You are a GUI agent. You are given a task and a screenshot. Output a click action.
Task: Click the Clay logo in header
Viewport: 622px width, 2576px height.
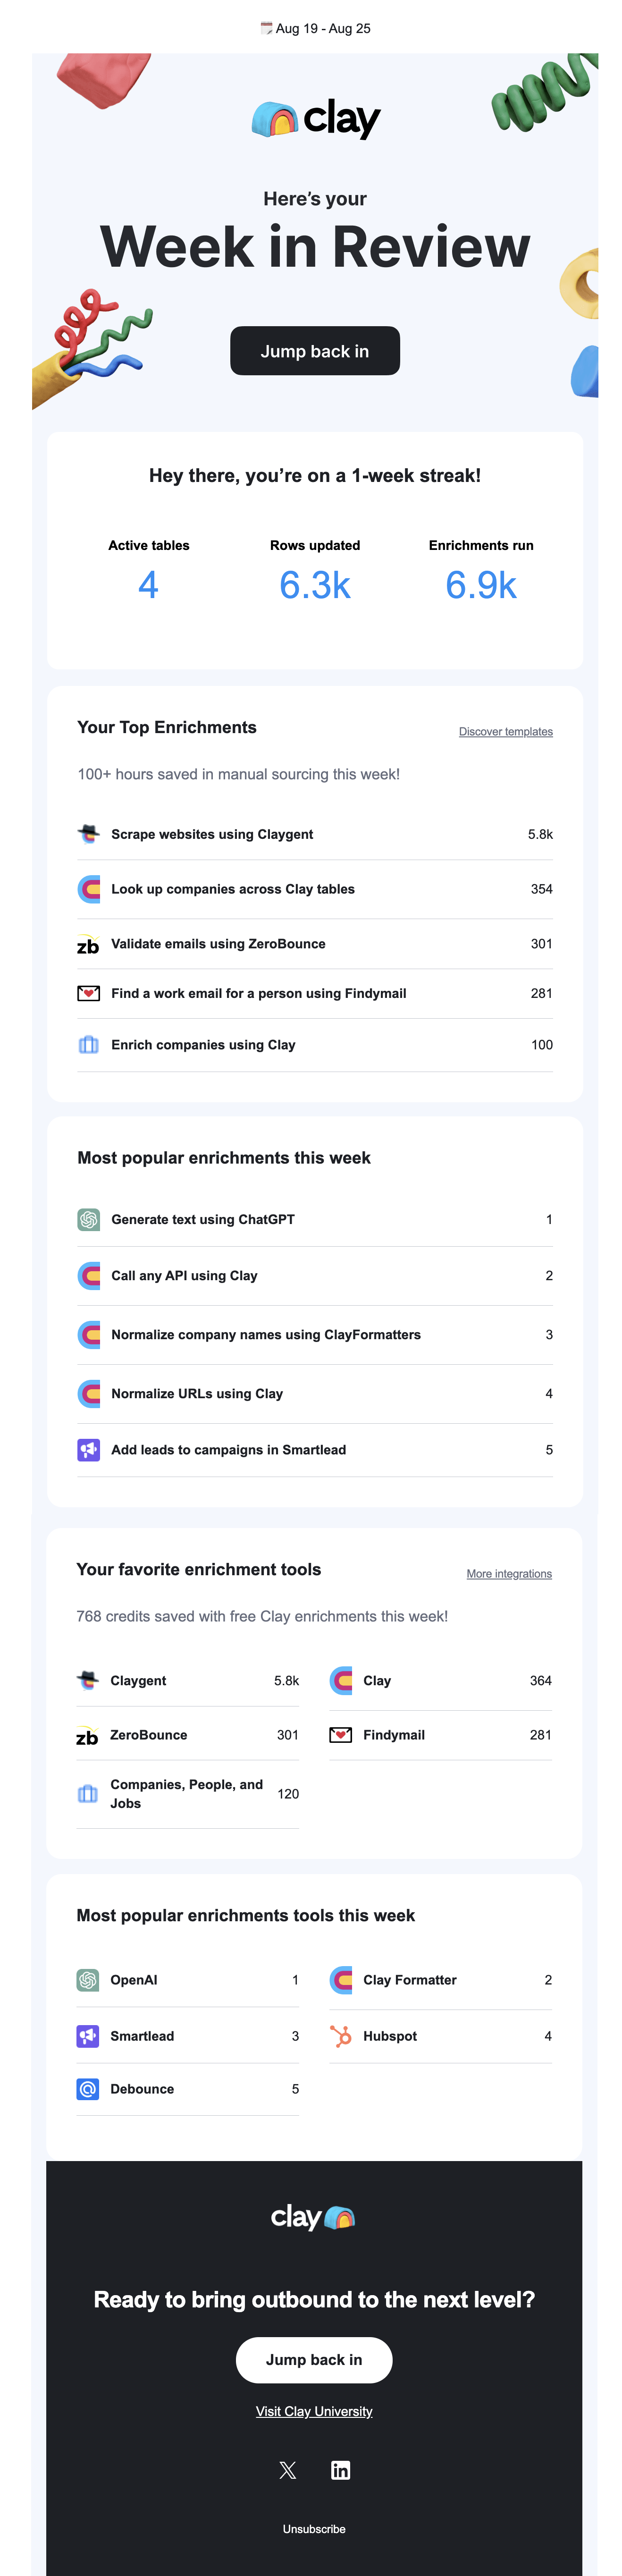click(x=315, y=119)
